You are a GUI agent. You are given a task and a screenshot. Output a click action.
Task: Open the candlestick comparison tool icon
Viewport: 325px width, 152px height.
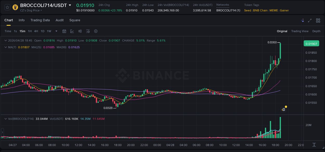(x=80, y=31)
